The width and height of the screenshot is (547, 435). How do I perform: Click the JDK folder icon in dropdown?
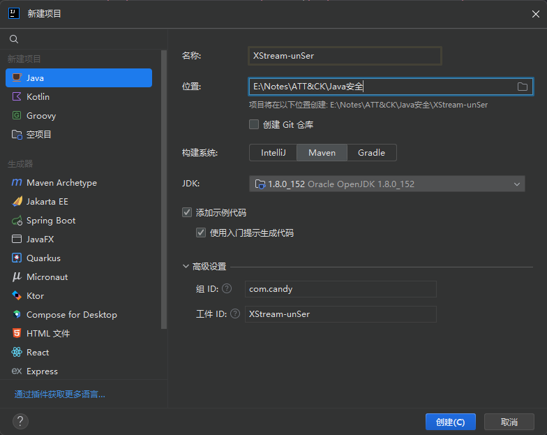click(x=260, y=184)
